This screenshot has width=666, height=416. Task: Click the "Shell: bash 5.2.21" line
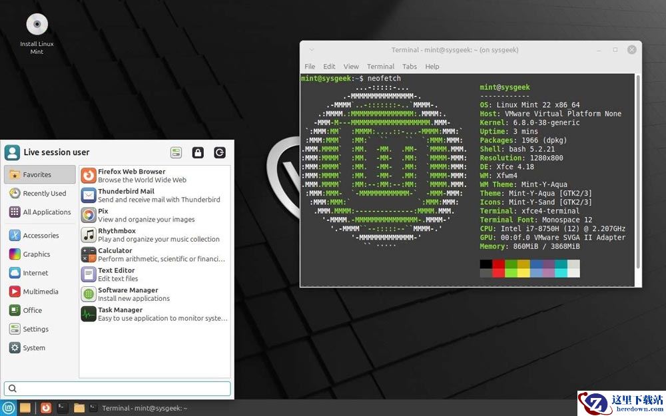click(517, 149)
